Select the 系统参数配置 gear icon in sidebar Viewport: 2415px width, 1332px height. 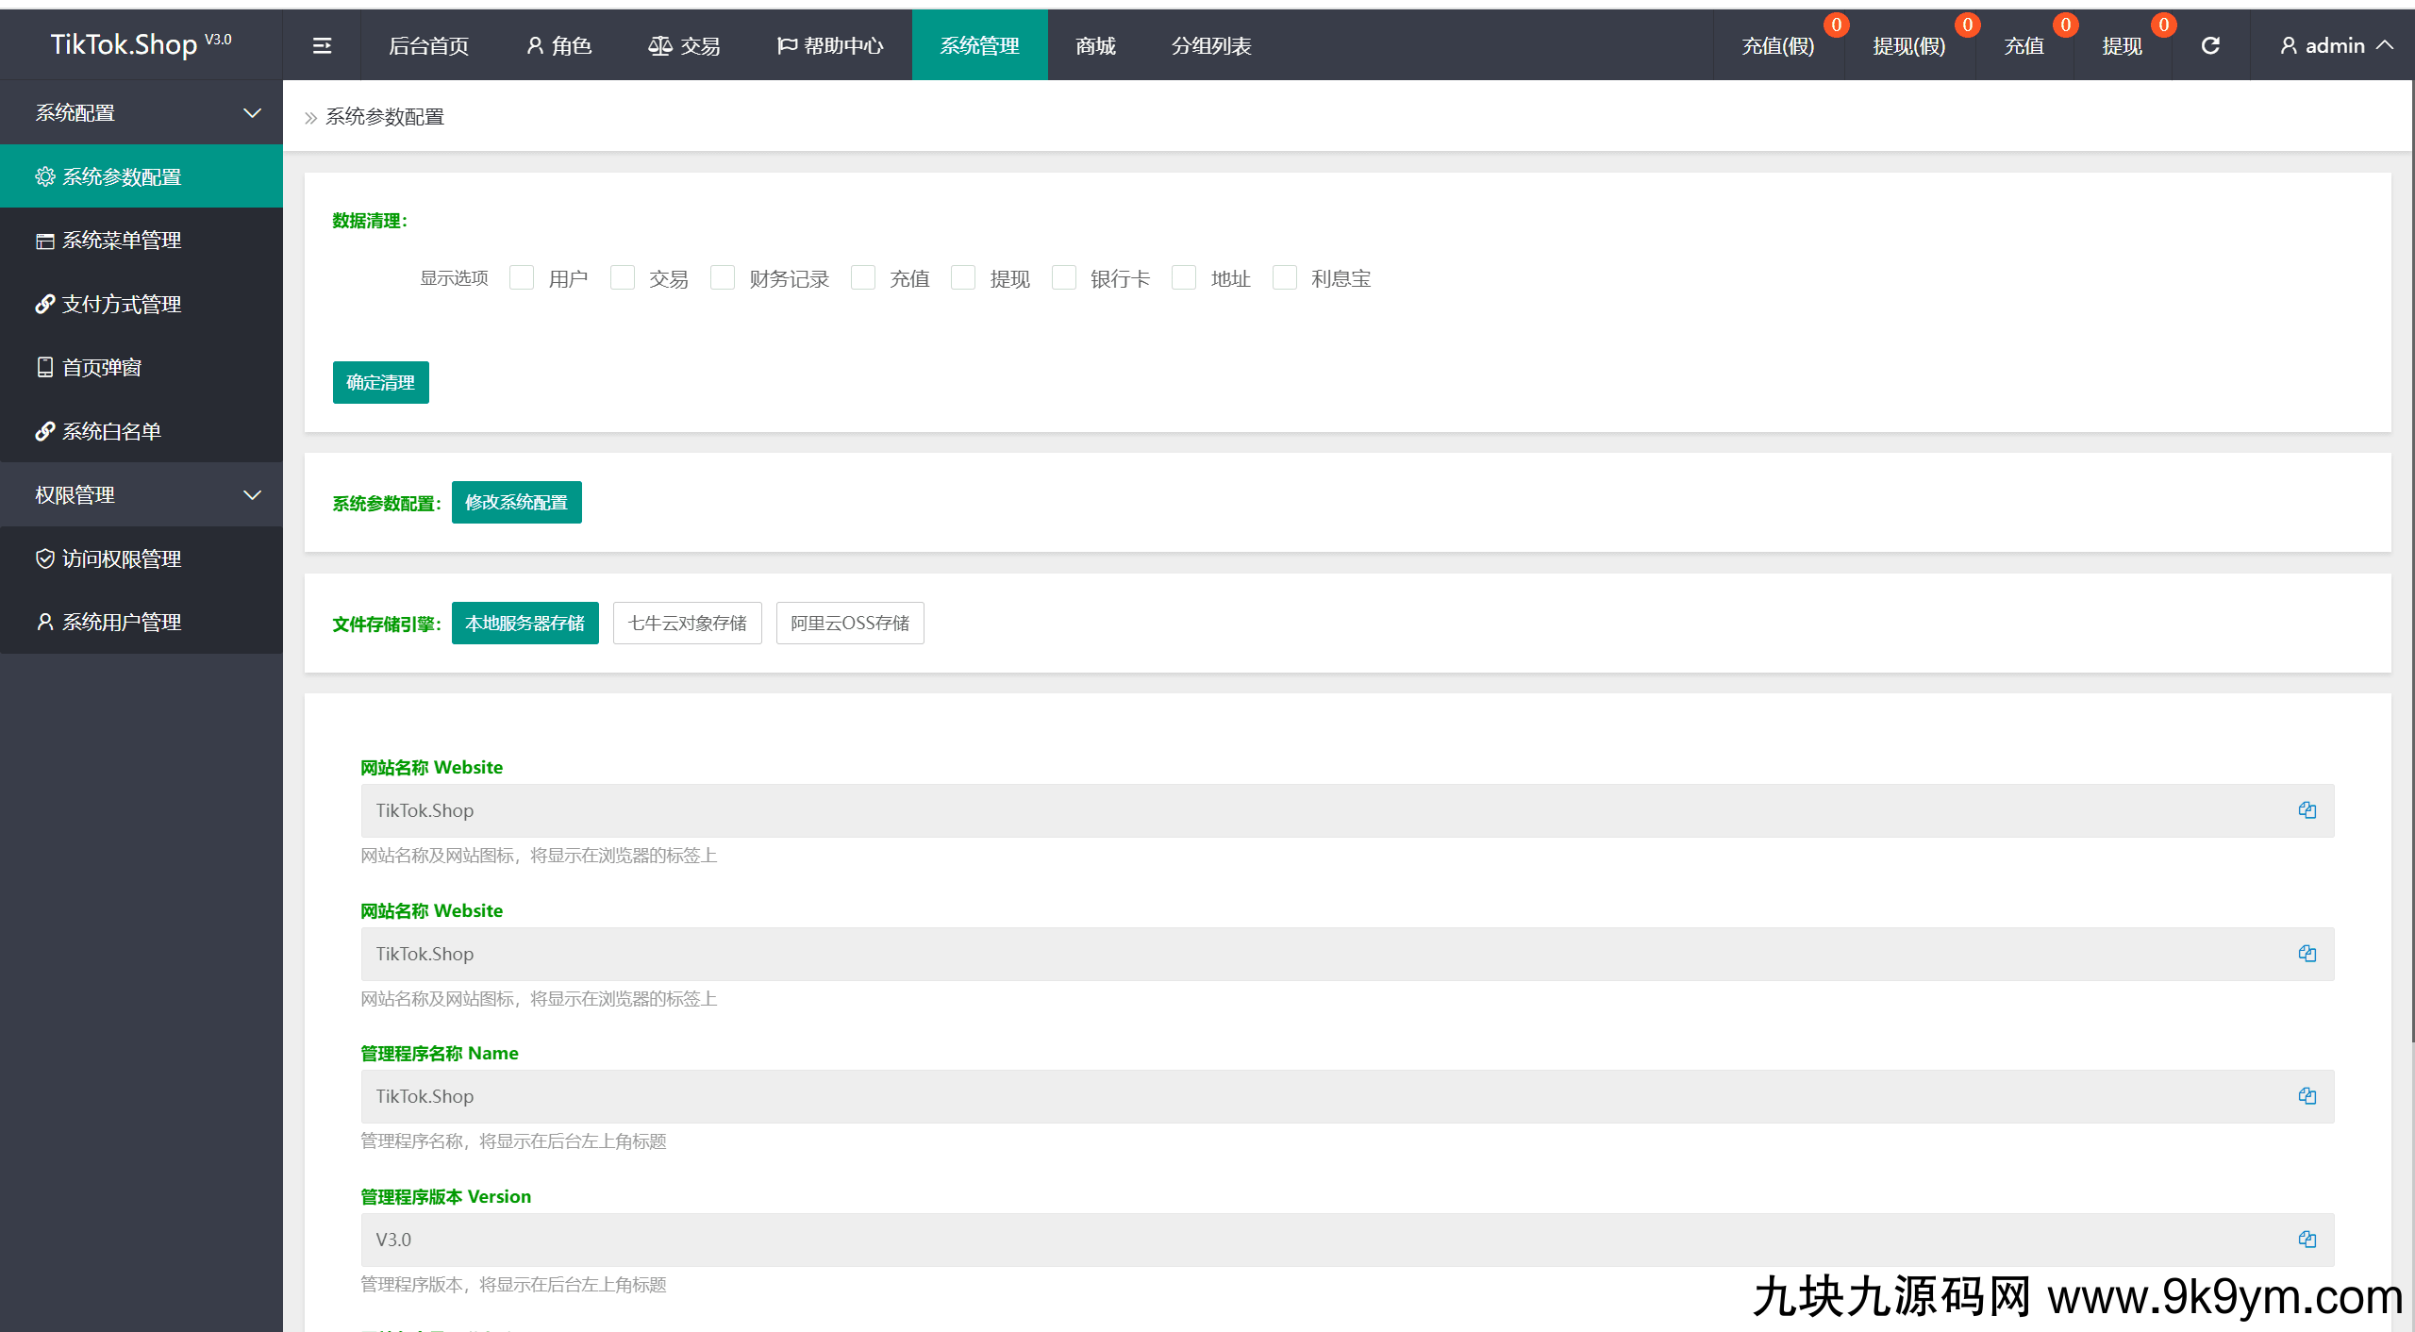44,175
